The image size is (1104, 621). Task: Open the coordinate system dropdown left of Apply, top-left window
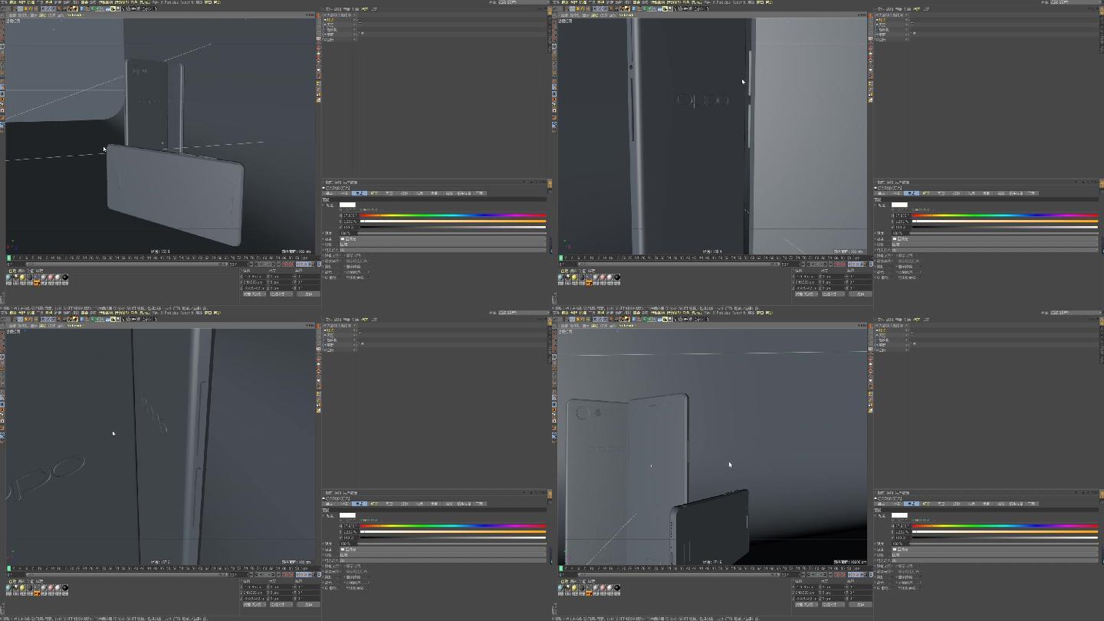281,294
